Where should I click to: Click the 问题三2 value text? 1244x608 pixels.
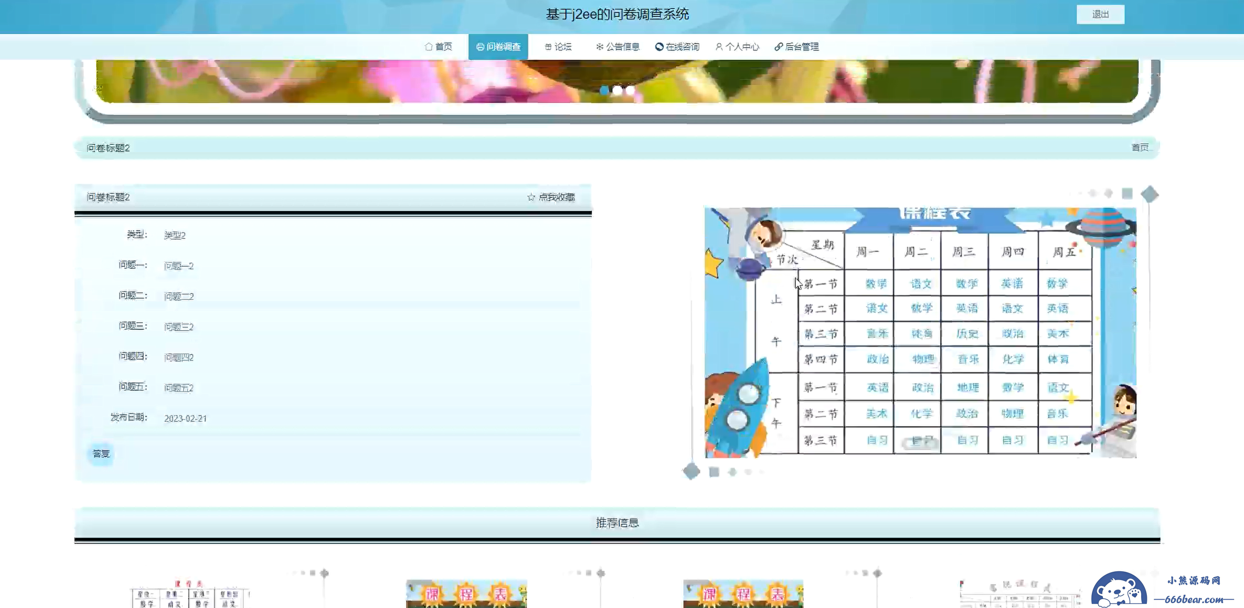point(179,327)
